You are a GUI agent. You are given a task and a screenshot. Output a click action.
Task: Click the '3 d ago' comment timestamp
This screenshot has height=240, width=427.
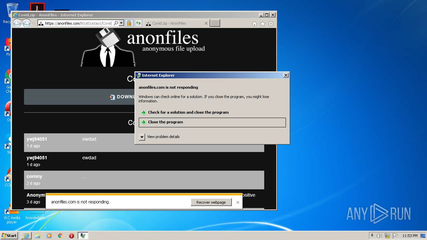coord(33,202)
